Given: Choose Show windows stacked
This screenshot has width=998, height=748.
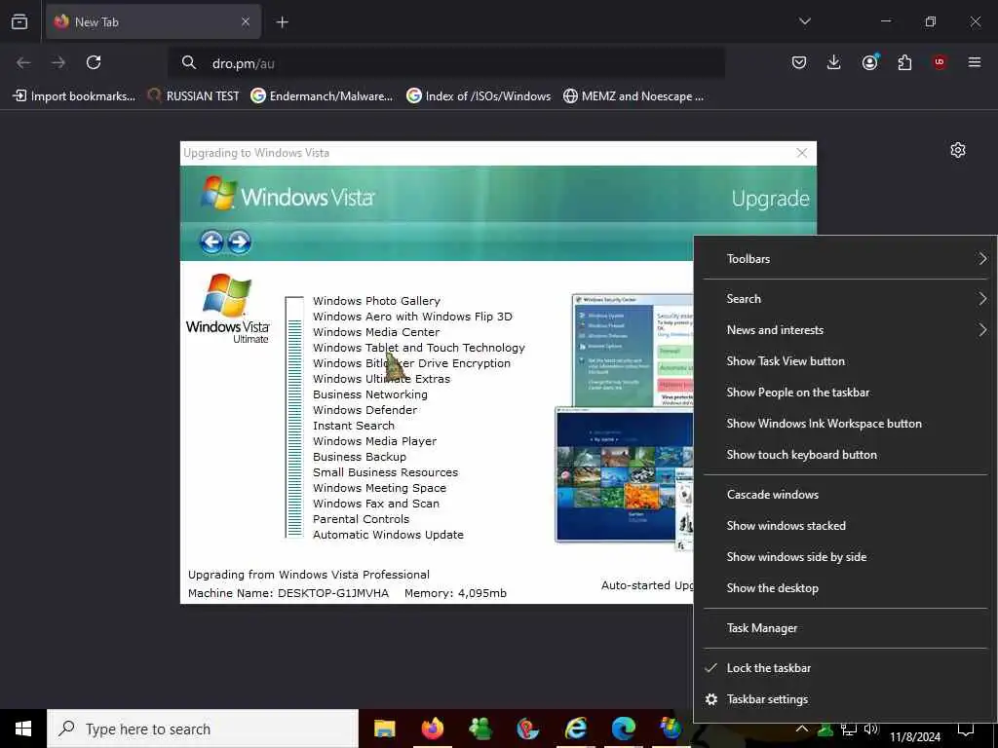Looking at the screenshot, I should click(x=845, y=526).
